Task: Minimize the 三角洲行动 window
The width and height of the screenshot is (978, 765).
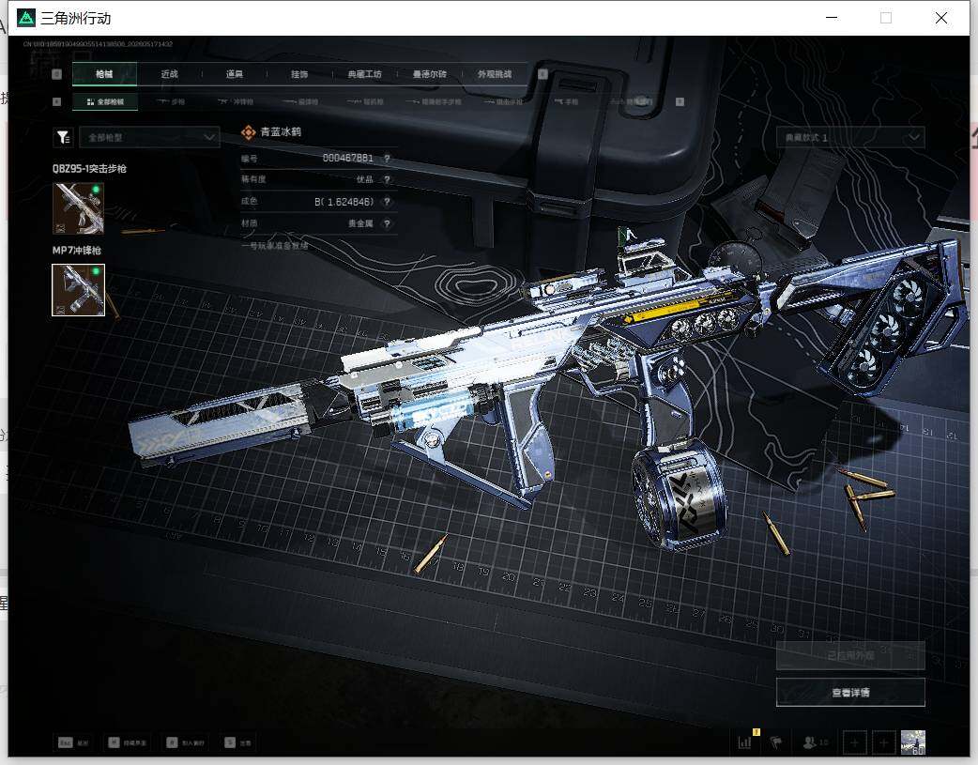Action: pyautogui.click(x=832, y=18)
